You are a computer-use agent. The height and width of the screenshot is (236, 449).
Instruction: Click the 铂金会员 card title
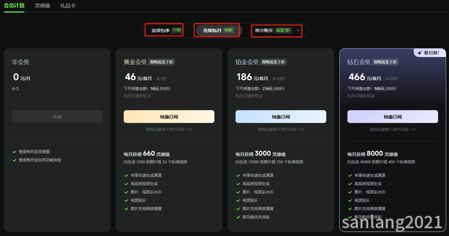(x=247, y=62)
